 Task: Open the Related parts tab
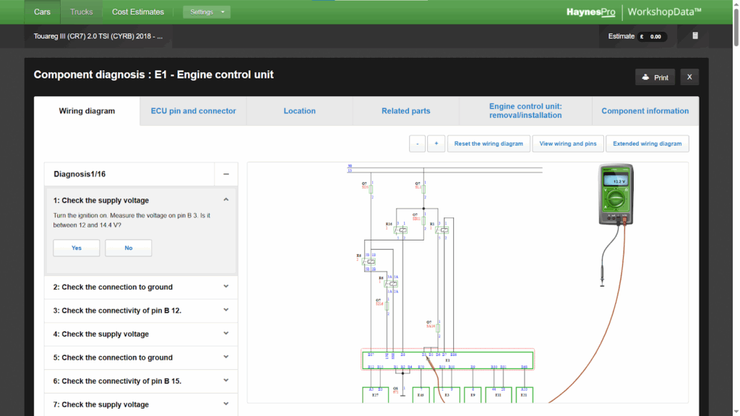click(x=405, y=110)
